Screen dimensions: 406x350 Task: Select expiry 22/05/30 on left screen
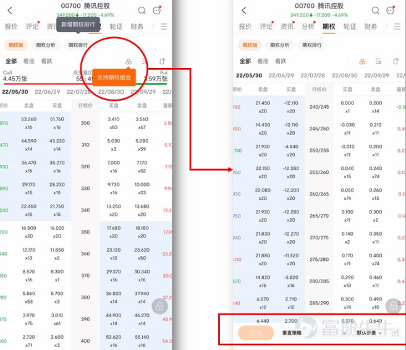(15, 92)
